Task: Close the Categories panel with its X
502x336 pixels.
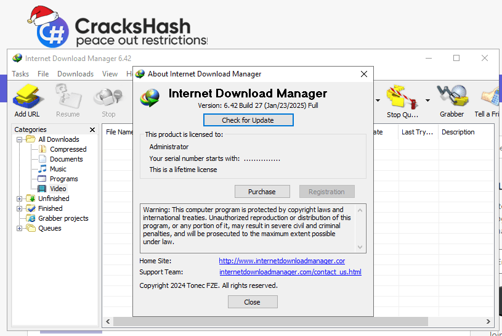Action: (x=92, y=129)
